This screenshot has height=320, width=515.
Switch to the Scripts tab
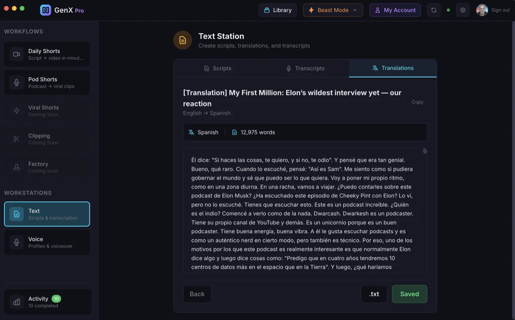[217, 68]
